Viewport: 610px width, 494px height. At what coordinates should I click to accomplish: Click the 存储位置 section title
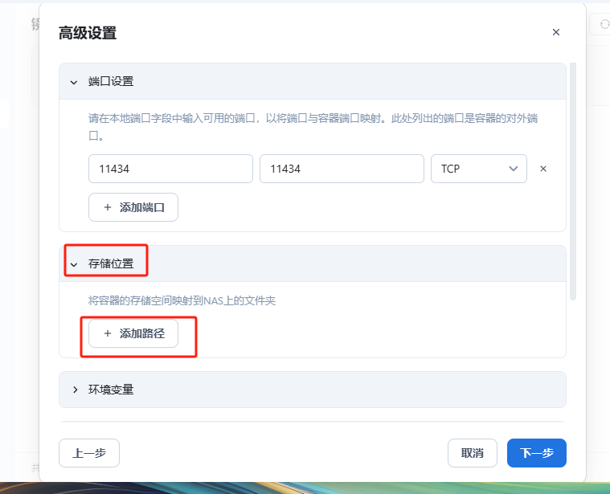(x=111, y=263)
